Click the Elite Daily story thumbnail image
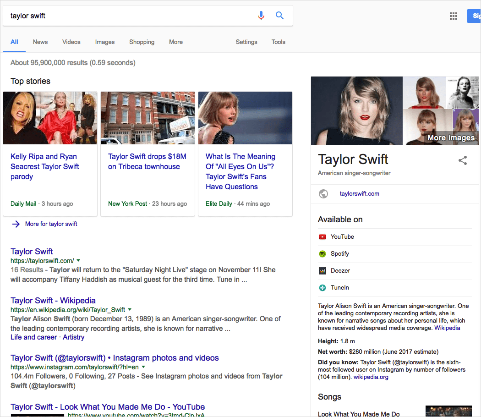Screen dimensions: 481x417 click(245, 118)
